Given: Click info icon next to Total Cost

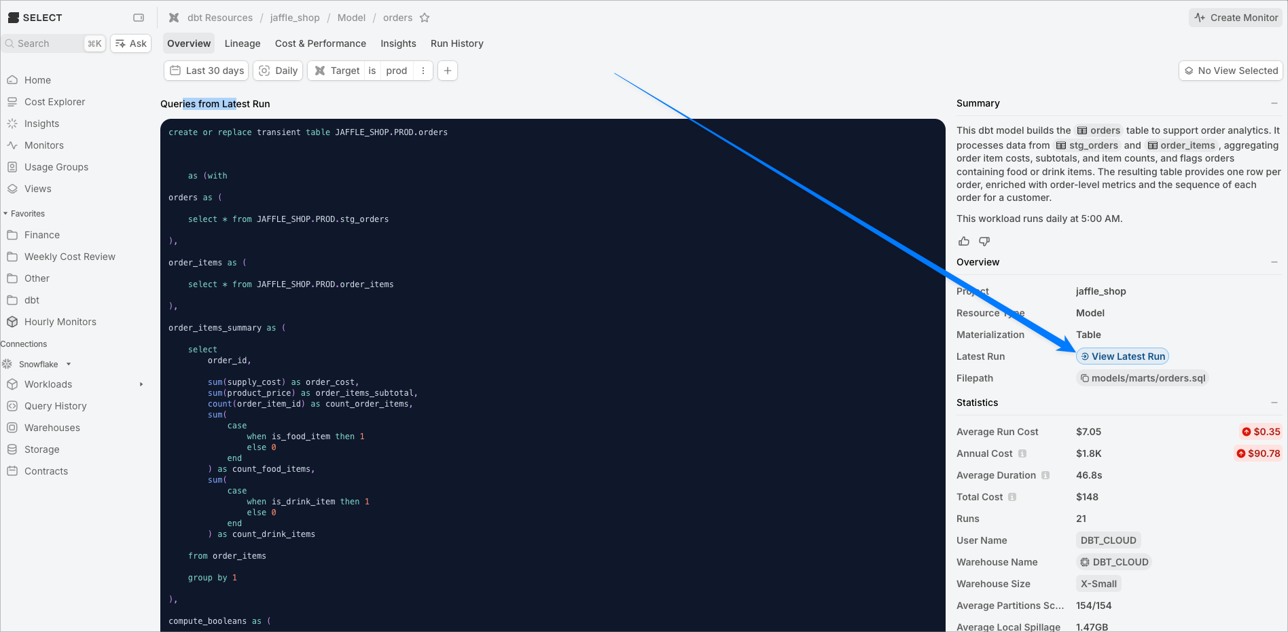Looking at the screenshot, I should tap(1012, 497).
